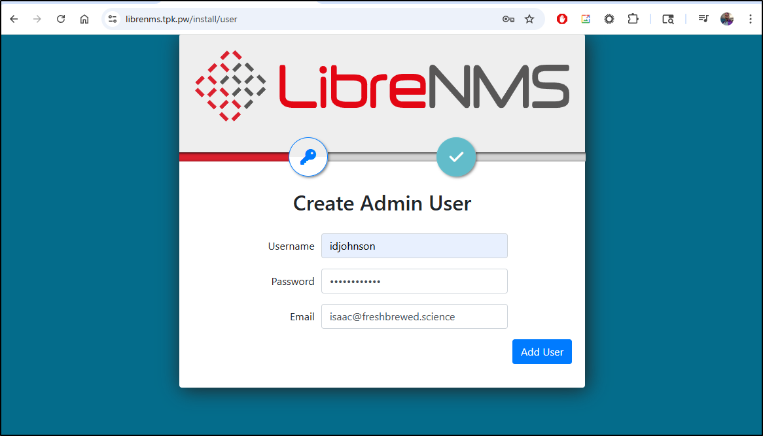Select the checkmark finish step circle
This screenshot has width=763, height=436.
coord(456,157)
